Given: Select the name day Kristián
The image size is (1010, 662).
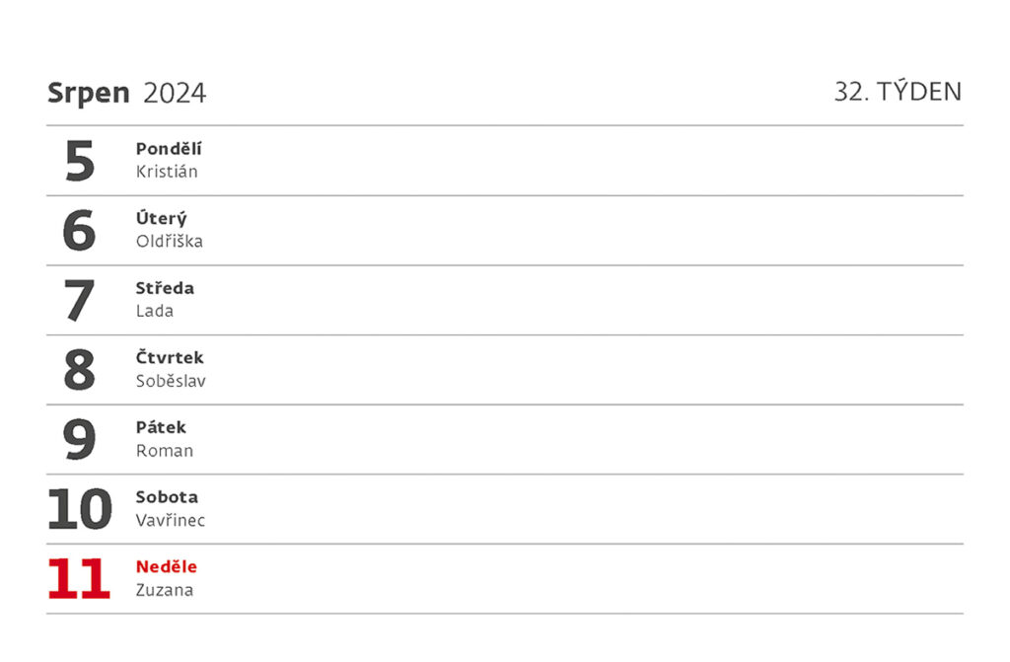Looking at the screenshot, I should point(167,172).
